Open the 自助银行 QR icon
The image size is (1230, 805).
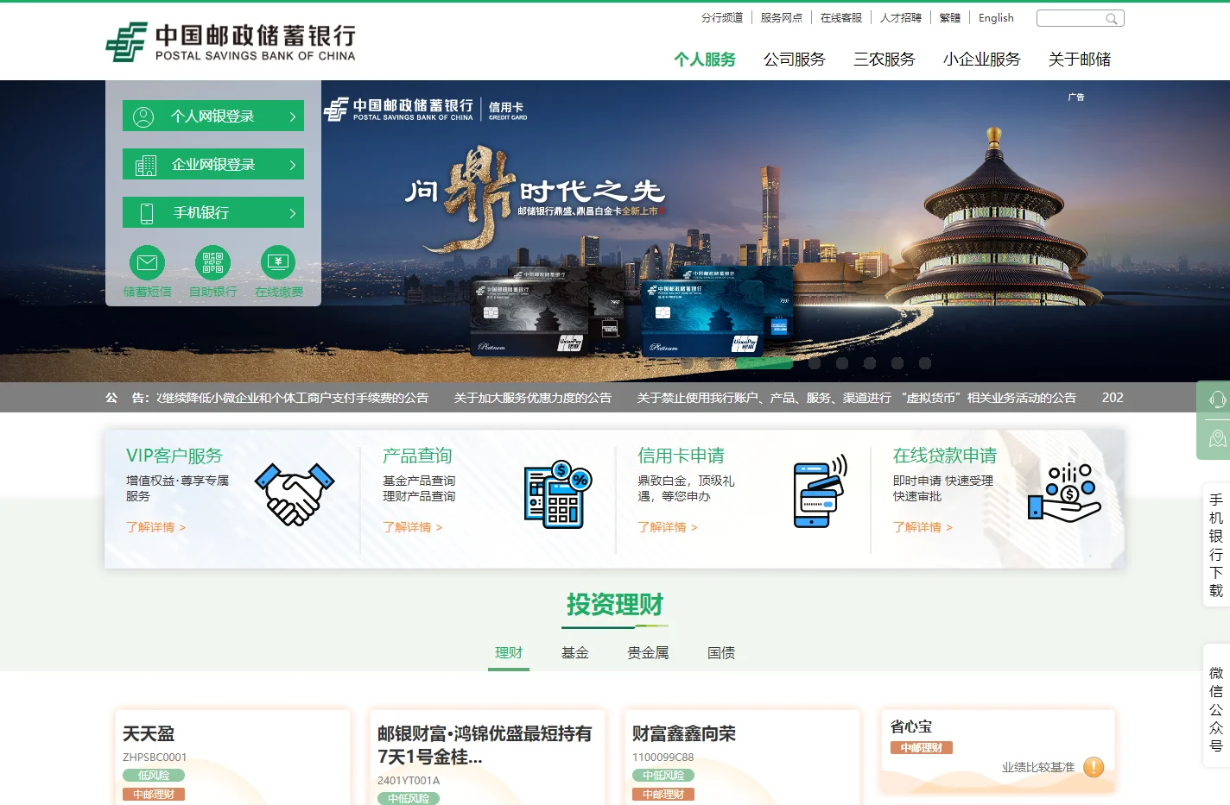click(x=212, y=262)
